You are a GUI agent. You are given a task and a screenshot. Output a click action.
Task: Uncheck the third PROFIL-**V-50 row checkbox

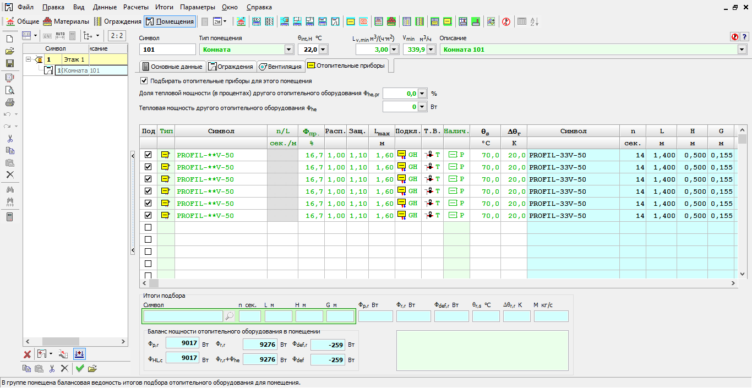(x=148, y=179)
